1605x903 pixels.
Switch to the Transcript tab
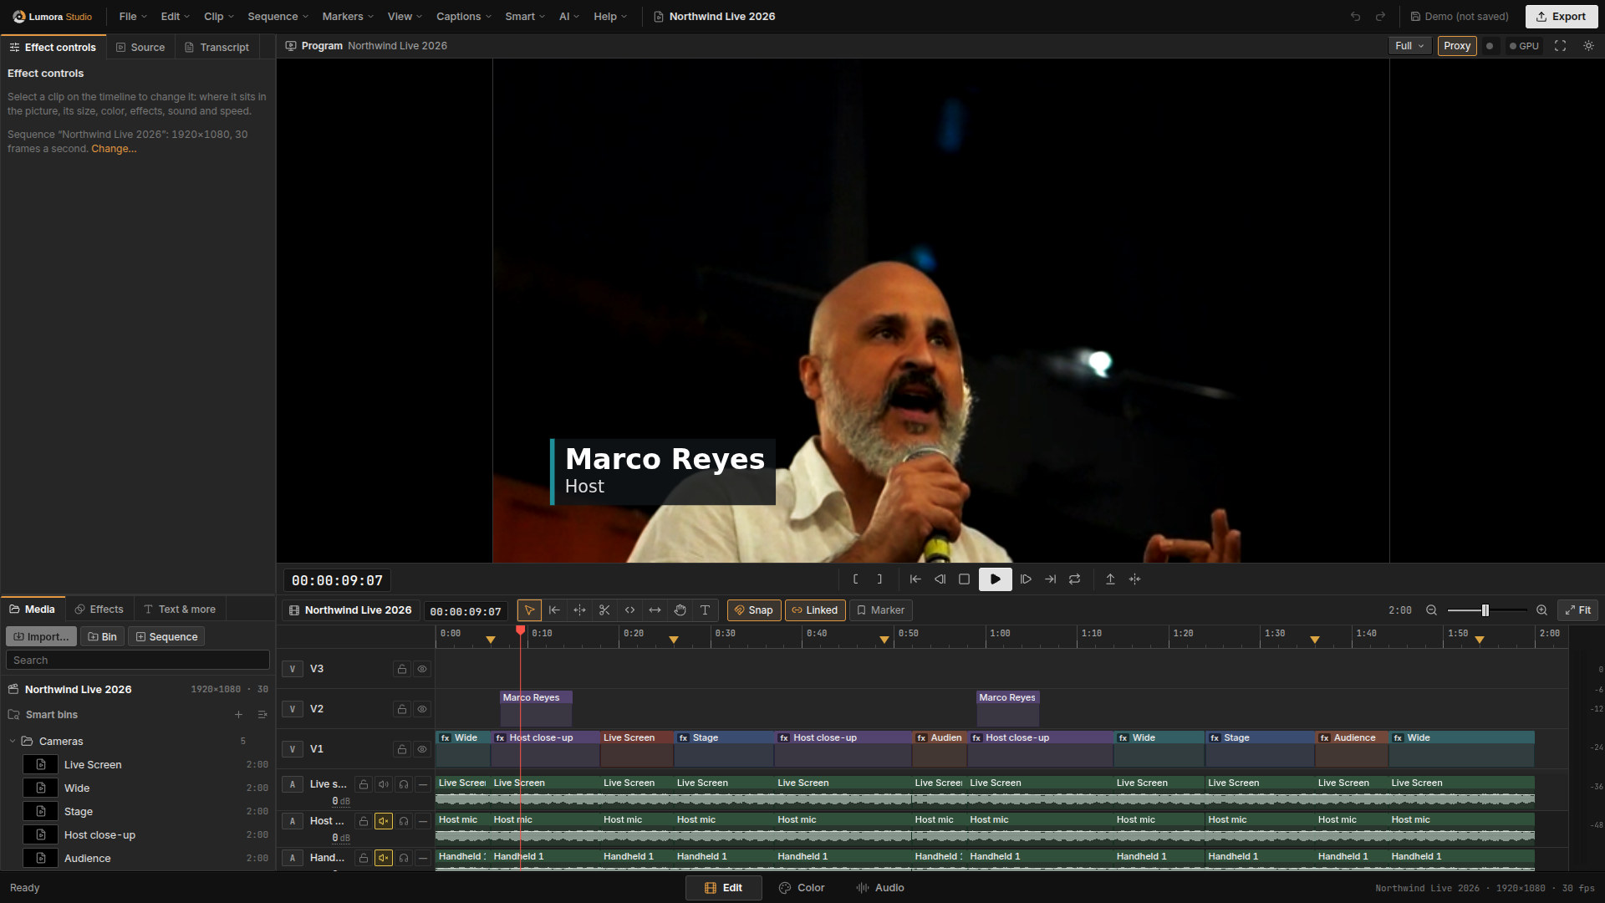[217, 48]
